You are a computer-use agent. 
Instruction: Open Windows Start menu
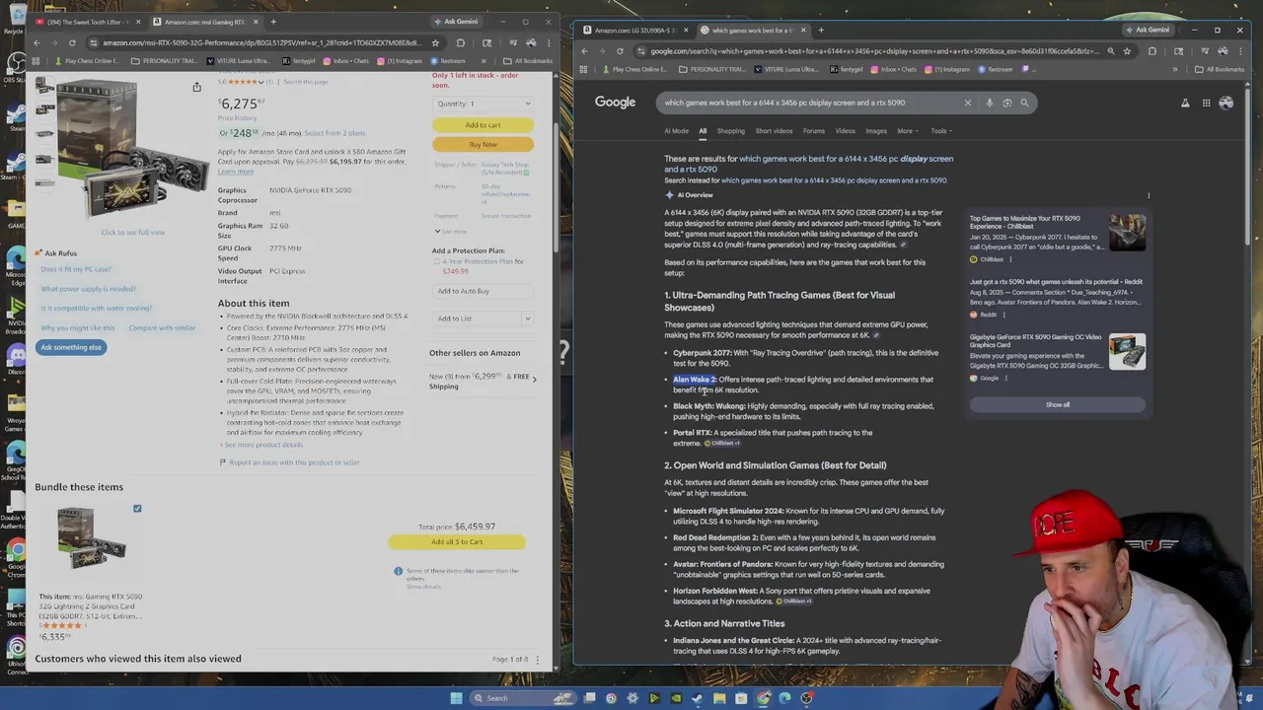click(x=456, y=698)
